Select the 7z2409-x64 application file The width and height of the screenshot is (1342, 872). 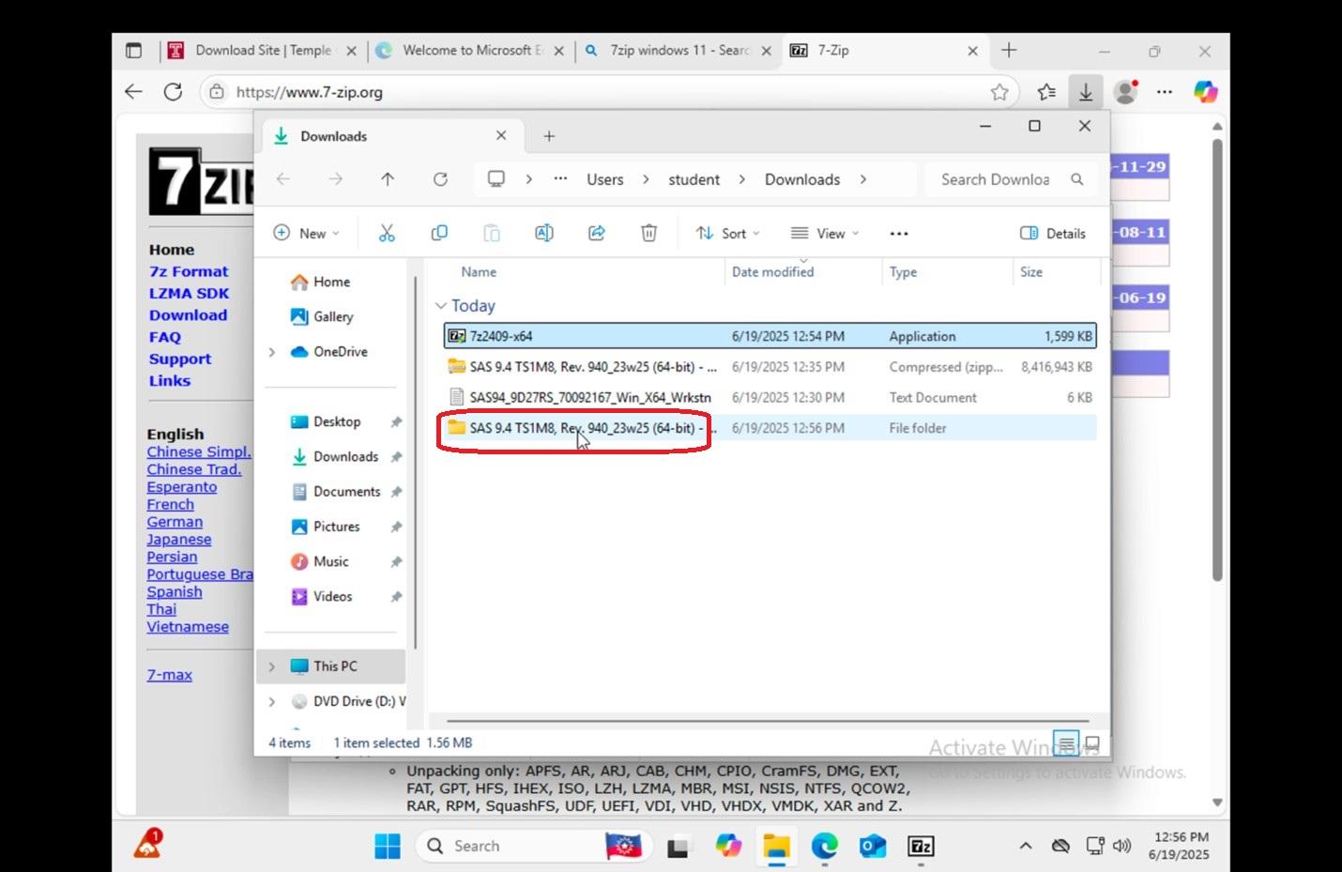770,336
